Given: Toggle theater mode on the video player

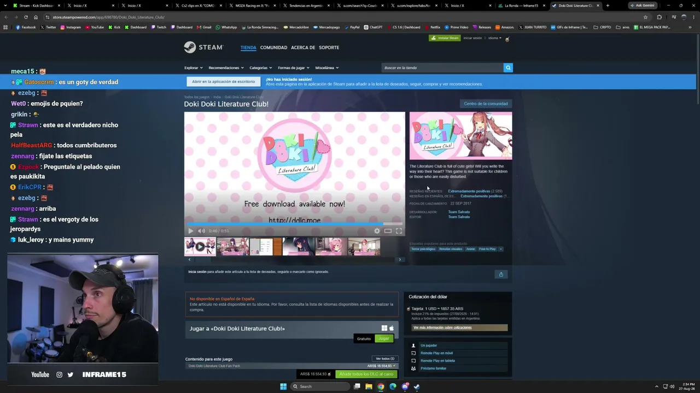Looking at the screenshot, I should (x=388, y=231).
